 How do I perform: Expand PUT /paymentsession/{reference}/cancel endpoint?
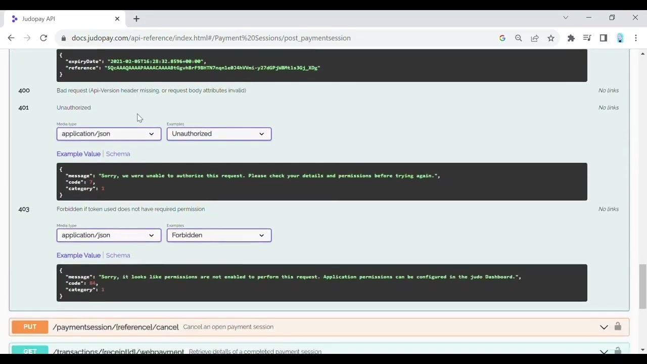click(319, 327)
